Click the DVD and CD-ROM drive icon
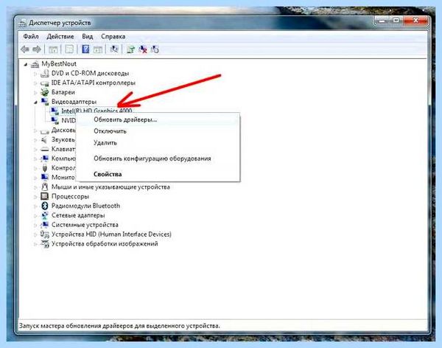The height and width of the screenshot is (348, 442). click(44, 74)
